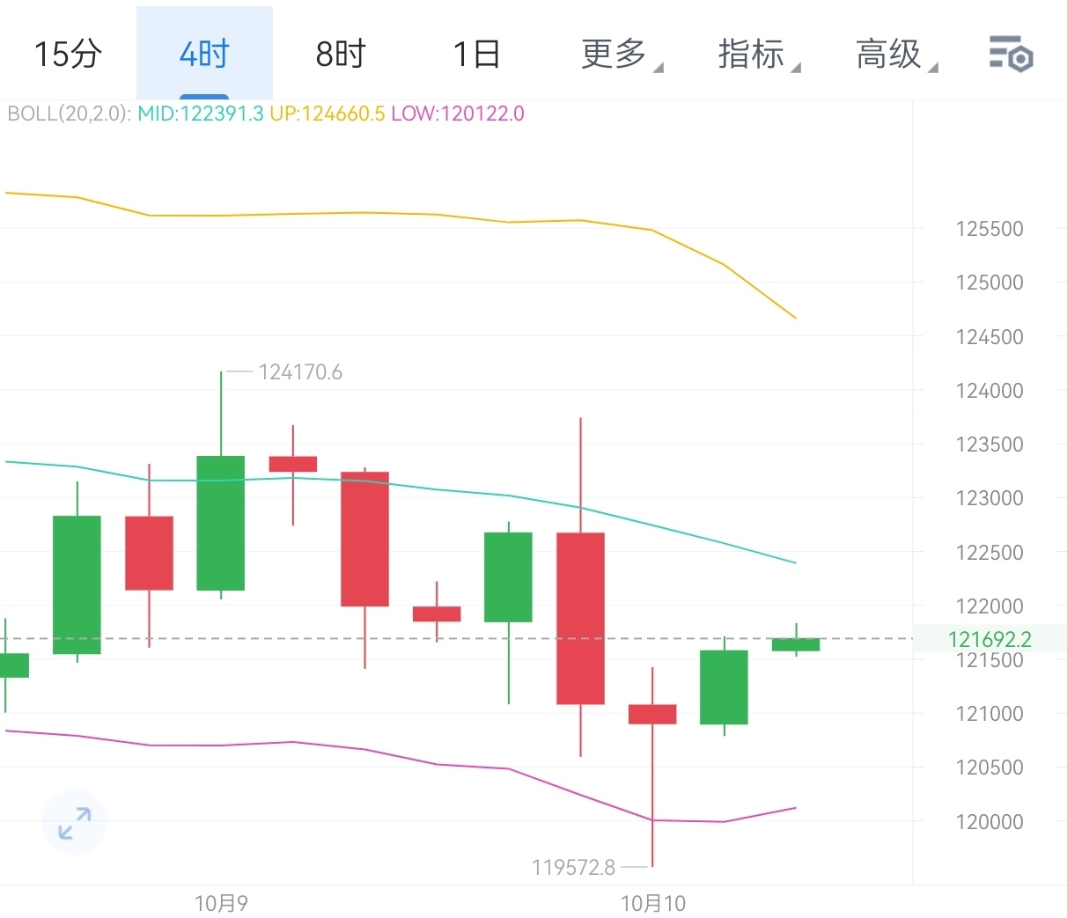Click the 10月9 date label
The image size is (1067, 918).
pos(222,903)
